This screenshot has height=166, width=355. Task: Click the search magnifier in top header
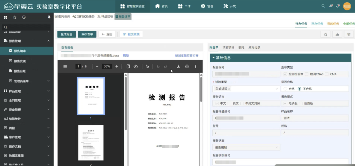click(323, 6)
